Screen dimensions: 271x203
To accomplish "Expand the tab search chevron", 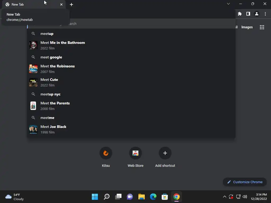I will click(x=228, y=4).
